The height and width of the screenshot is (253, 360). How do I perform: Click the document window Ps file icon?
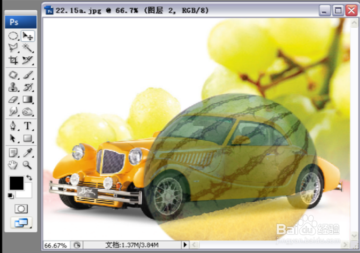pyautogui.click(x=49, y=10)
